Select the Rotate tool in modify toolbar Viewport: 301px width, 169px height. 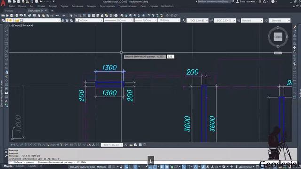295,52
